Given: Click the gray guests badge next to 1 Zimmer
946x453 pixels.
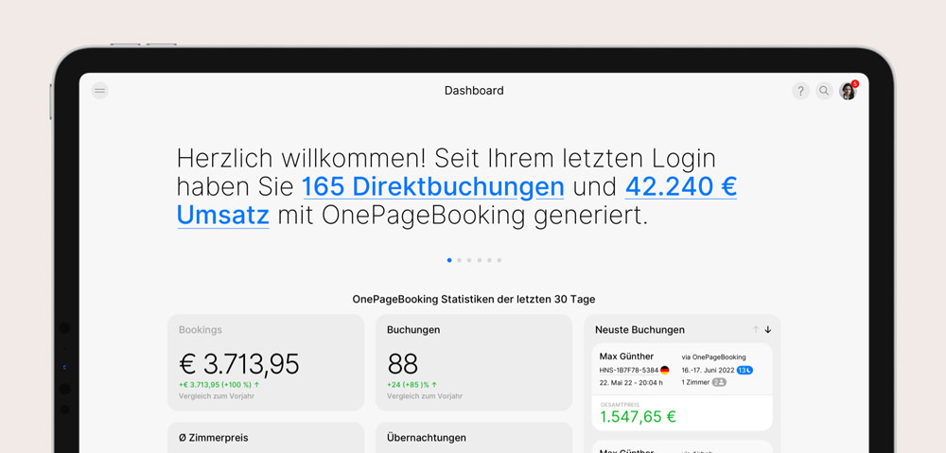Looking at the screenshot, I should pyautogui.click(x=719, y=382).
